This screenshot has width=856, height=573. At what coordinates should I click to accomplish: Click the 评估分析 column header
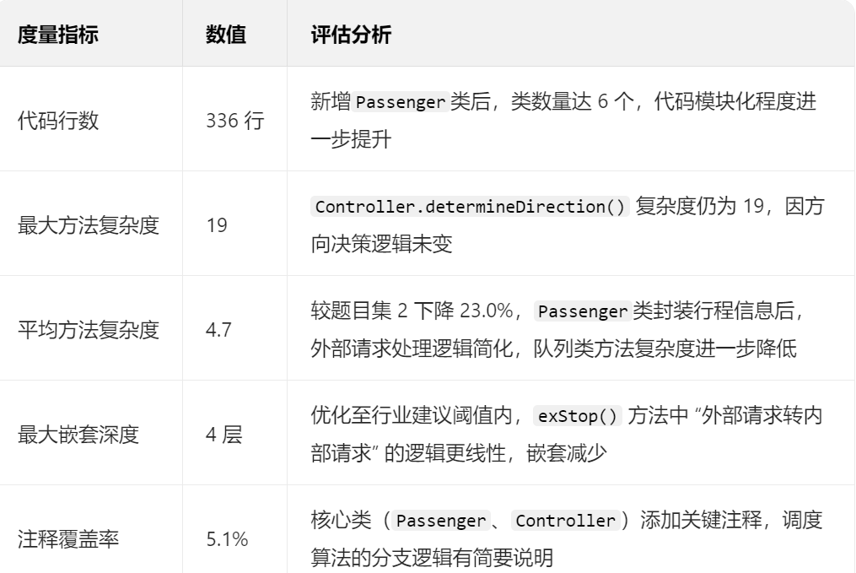pyautogui.click(x=351, y=35)
